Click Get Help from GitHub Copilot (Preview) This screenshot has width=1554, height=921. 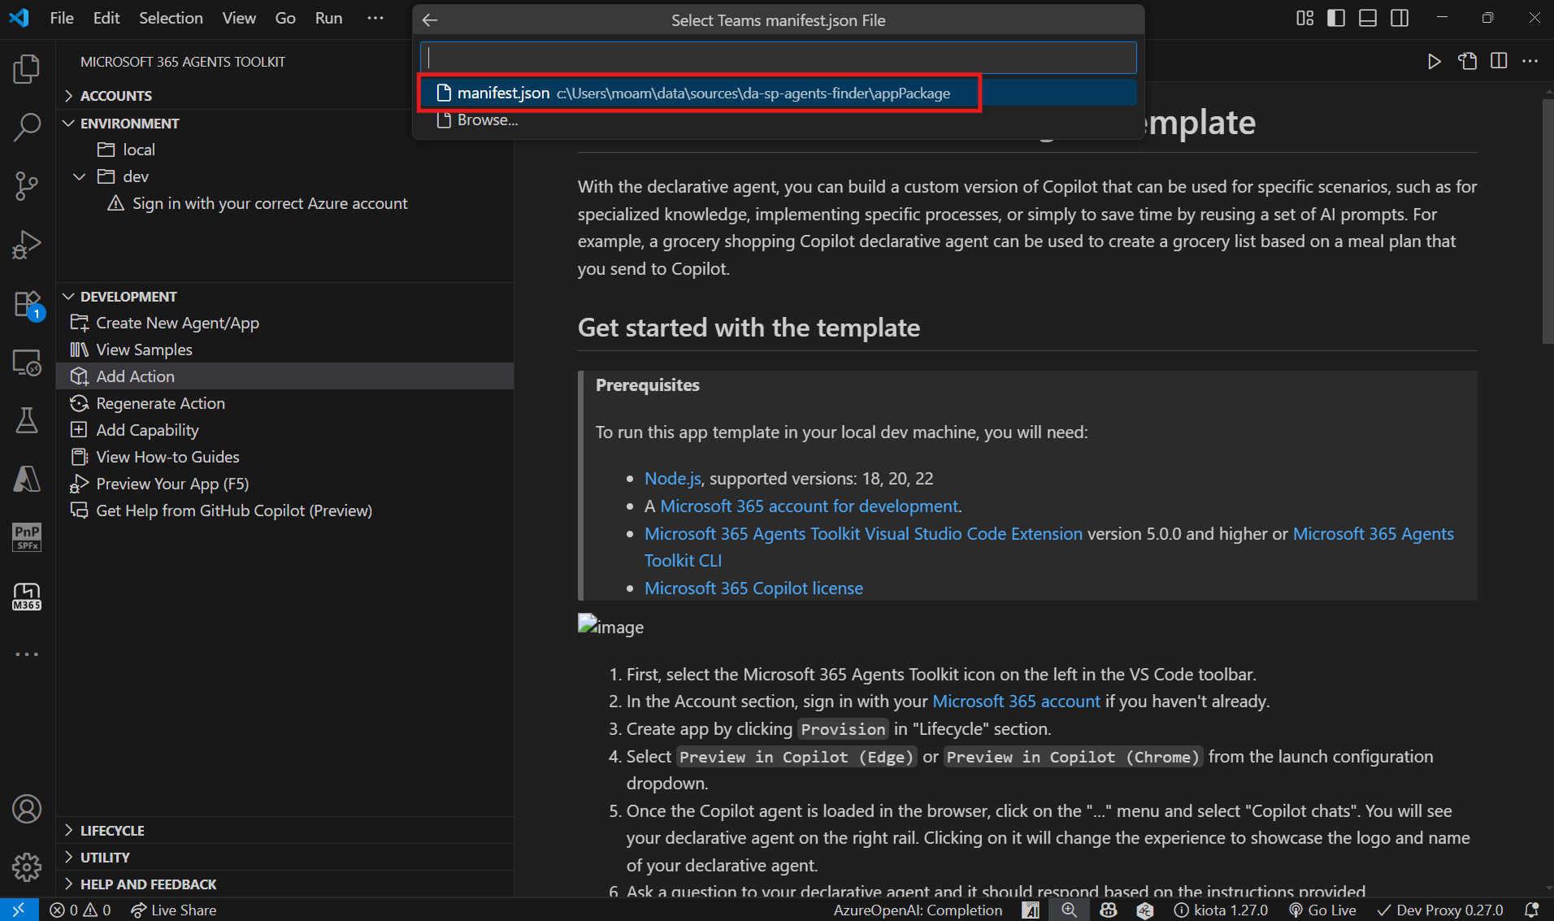click(x=284, y=511)
